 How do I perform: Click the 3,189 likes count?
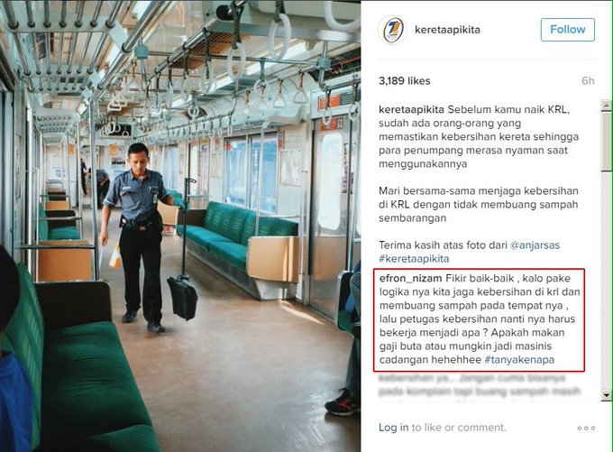pos(404,81)
